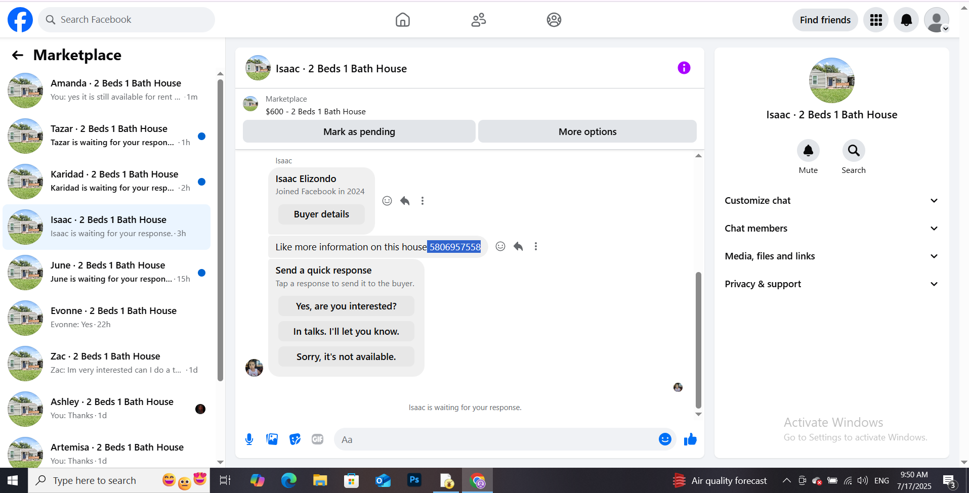The image size is (969, 493).
Task: Send 'Sorry, it's not available.' response
Action: (346, 357)
